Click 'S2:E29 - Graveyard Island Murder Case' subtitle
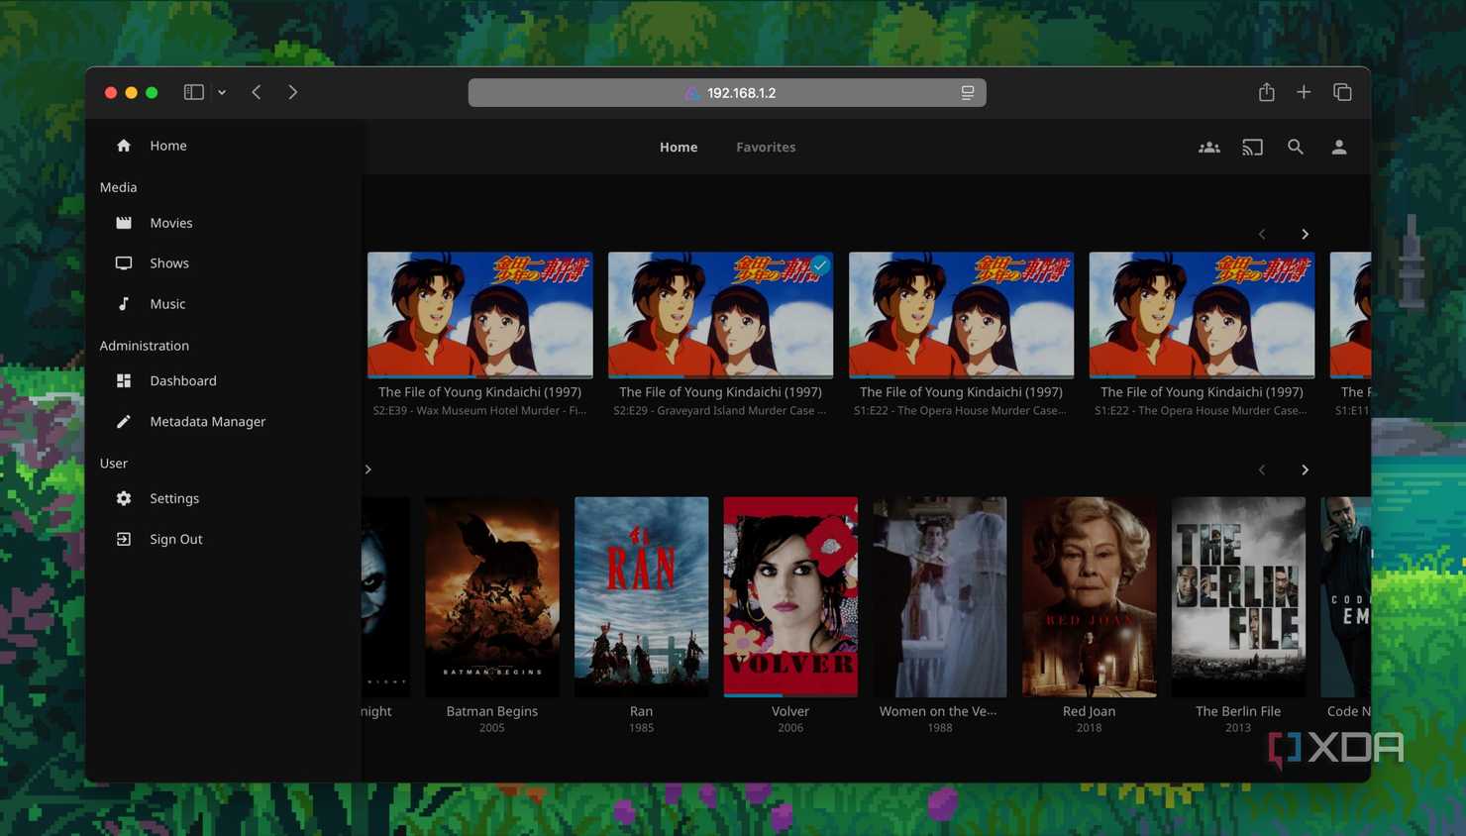The height and width of the screenshot is (836, 1466). coord(720,410)
